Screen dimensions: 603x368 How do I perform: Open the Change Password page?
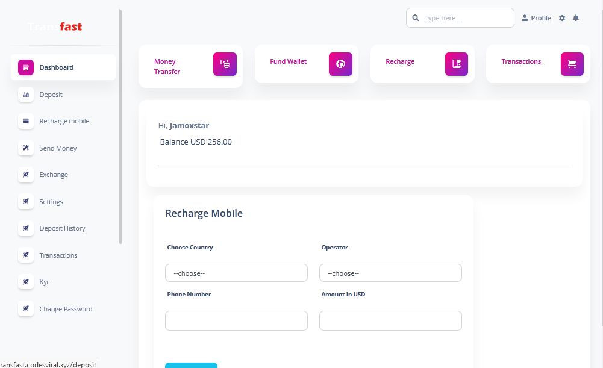tap(66, 309)
